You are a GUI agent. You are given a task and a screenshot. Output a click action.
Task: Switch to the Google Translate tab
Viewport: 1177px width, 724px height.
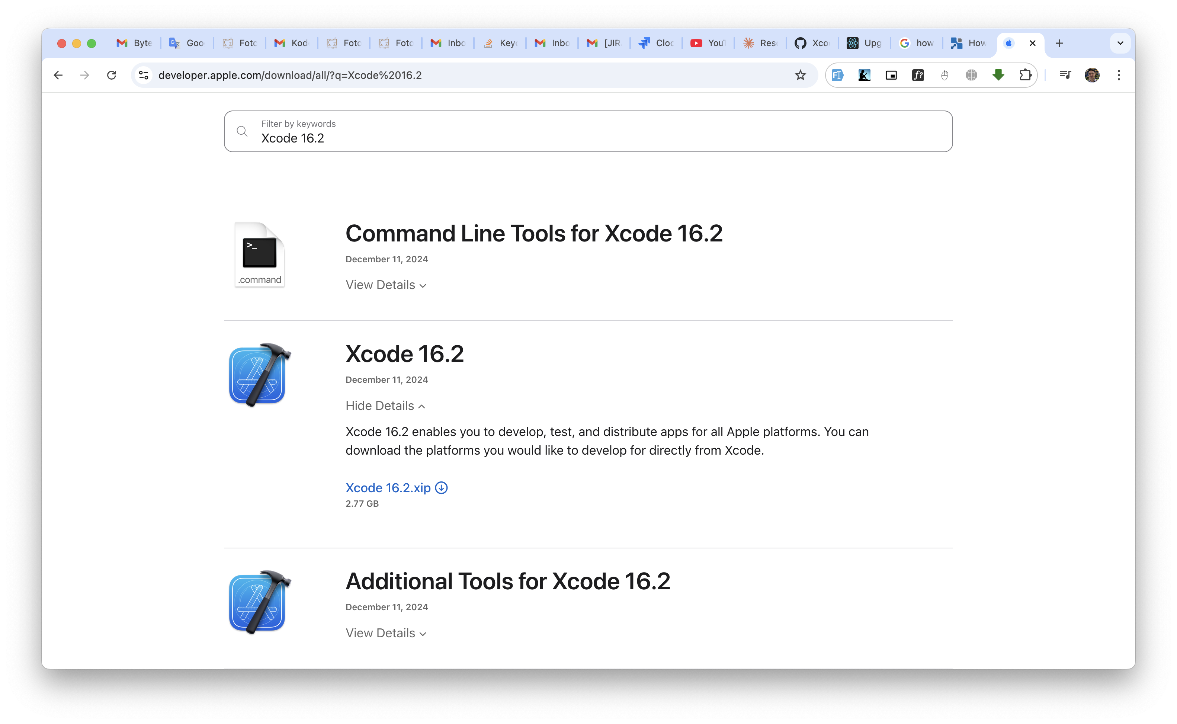pos(186,43)
